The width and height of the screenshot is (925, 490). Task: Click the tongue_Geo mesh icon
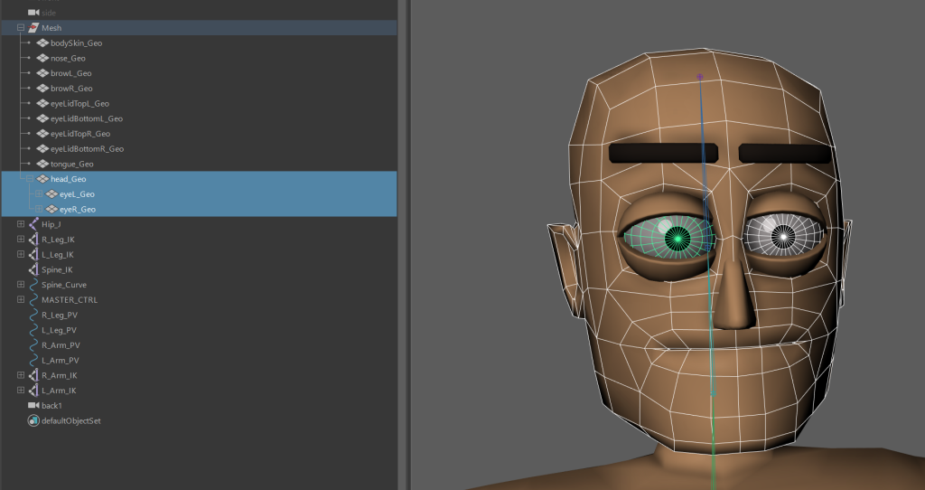tap(42, 165)
